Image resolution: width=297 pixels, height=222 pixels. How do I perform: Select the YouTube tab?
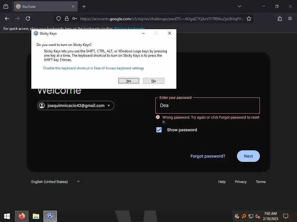46,6
